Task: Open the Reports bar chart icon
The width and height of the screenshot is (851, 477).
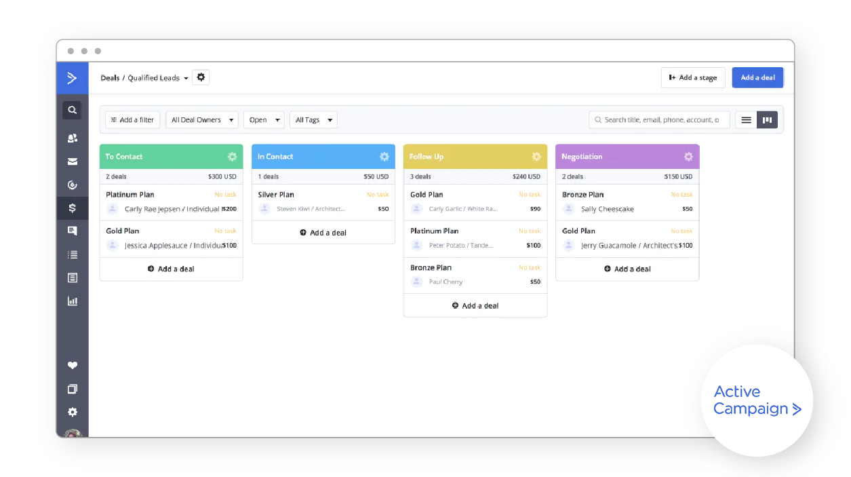Action: [x=73, y=301]
